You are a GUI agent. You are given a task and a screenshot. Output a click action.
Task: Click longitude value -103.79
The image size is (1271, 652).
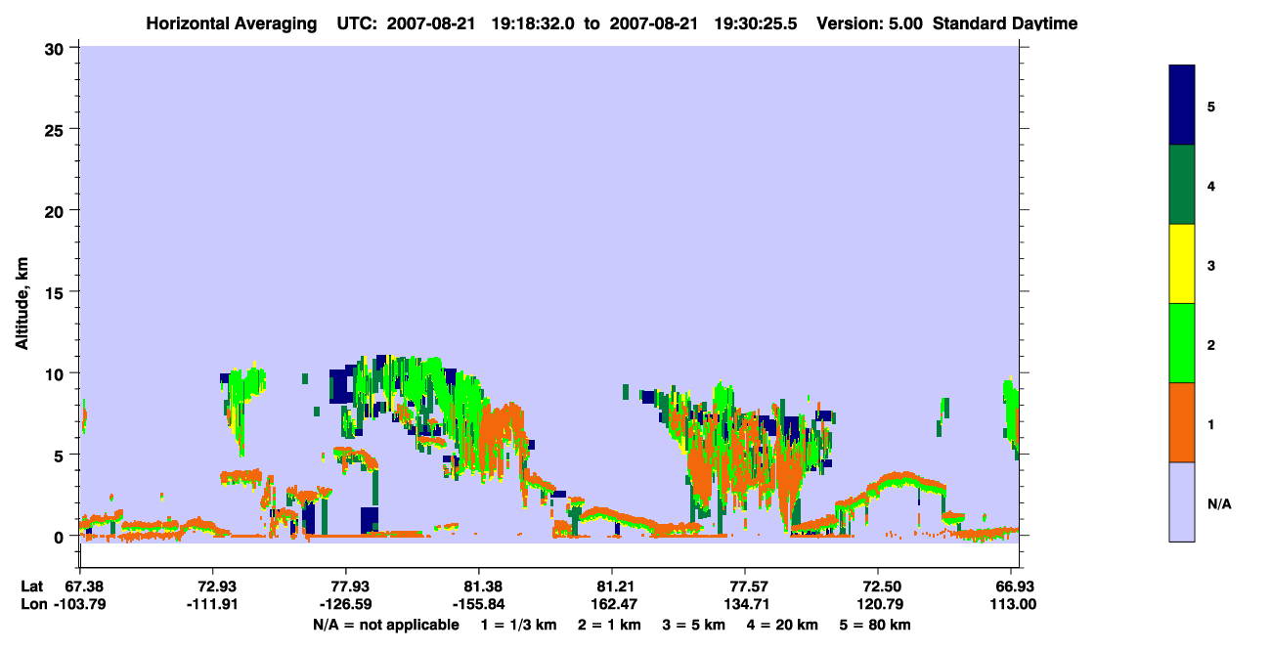(80, 604)
